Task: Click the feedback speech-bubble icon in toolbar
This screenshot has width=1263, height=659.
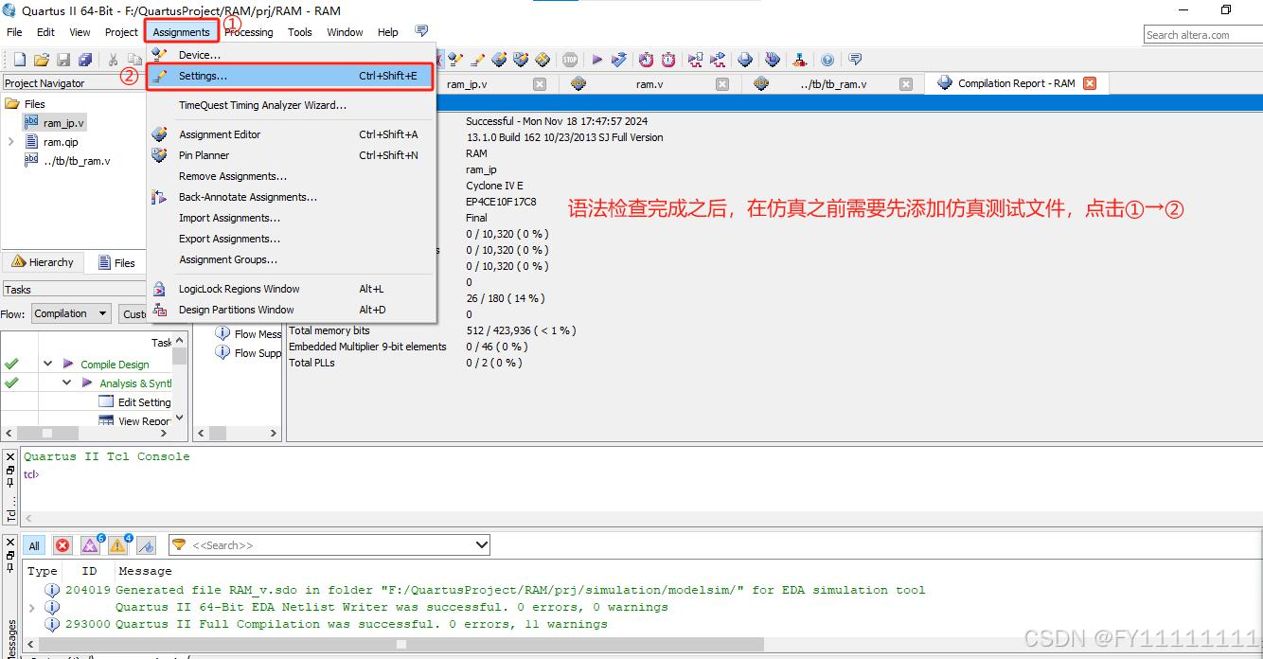Action: [x=855, y=60]
